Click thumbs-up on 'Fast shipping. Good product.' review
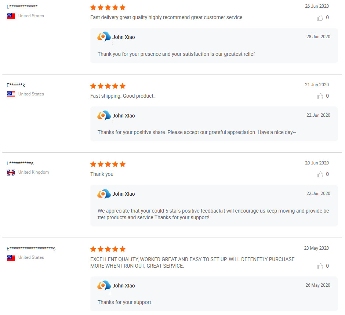345x315 pixels. pos(320,96)
